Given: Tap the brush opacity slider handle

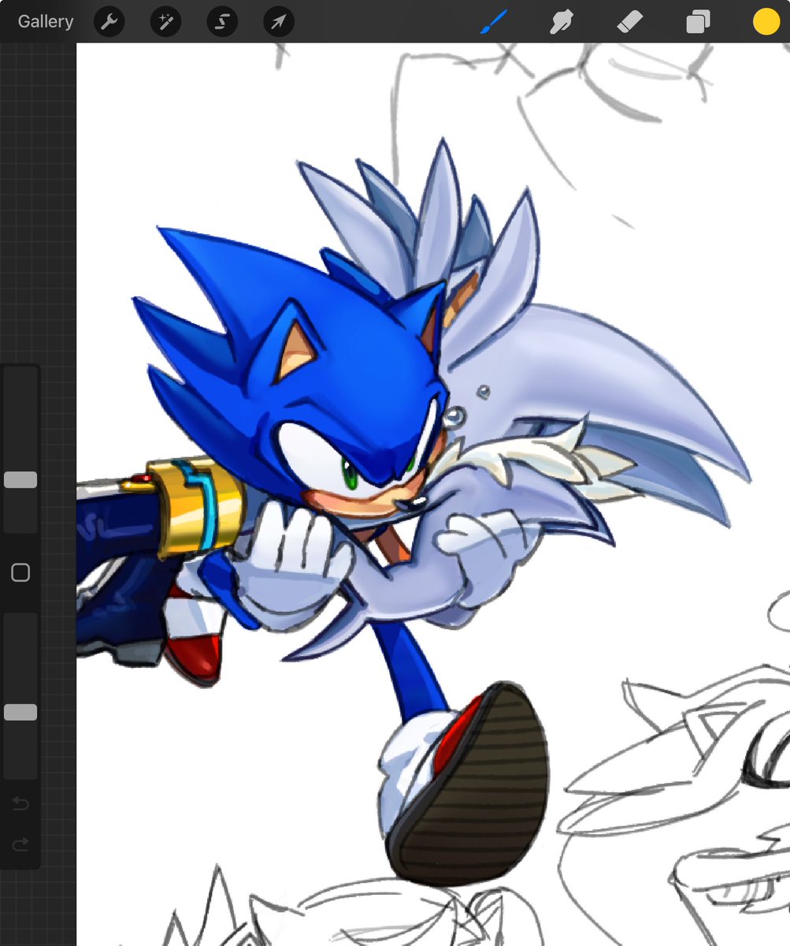Looking at the screenshot, I should click(x=20, y=713).
